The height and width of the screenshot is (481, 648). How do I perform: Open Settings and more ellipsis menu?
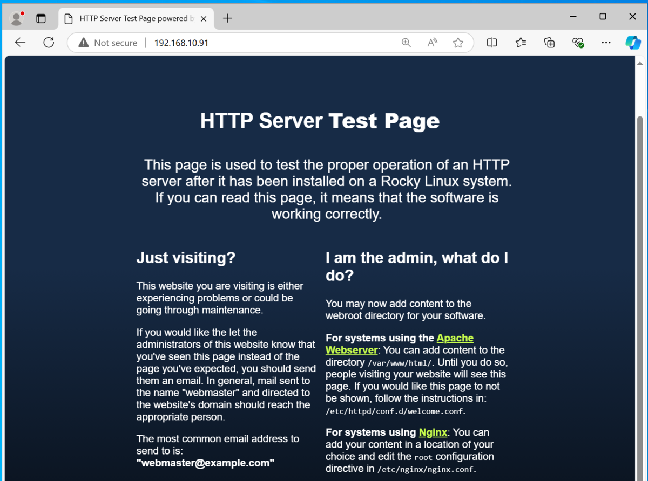tap(606, 43)
